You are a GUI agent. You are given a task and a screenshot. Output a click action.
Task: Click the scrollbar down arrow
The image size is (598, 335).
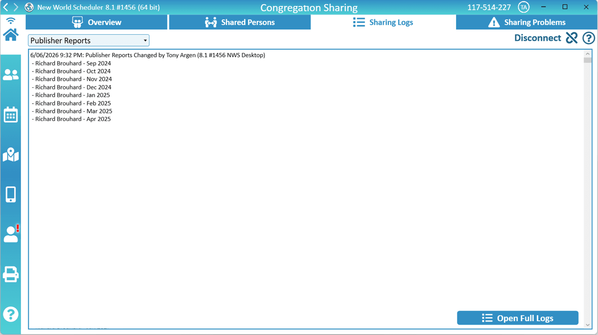(588, 325)
